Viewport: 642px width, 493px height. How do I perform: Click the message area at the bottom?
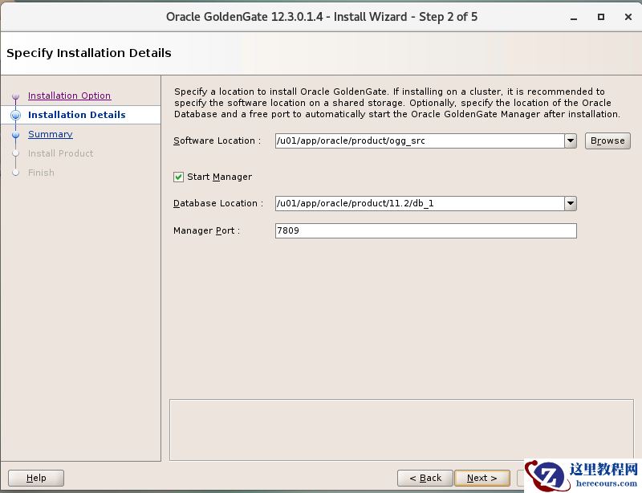(401, 430)
